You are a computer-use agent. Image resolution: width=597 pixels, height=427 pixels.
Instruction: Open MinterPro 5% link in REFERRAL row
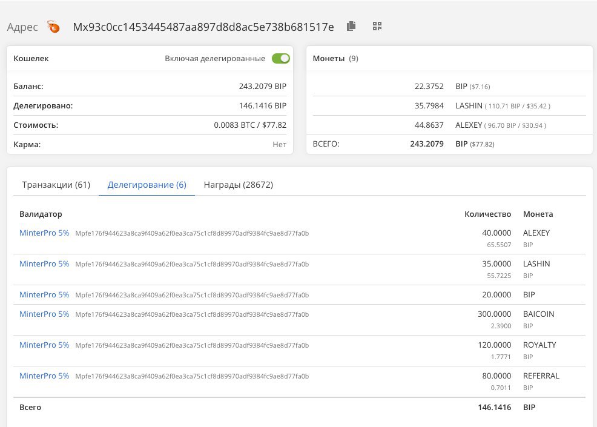(44, 376)
